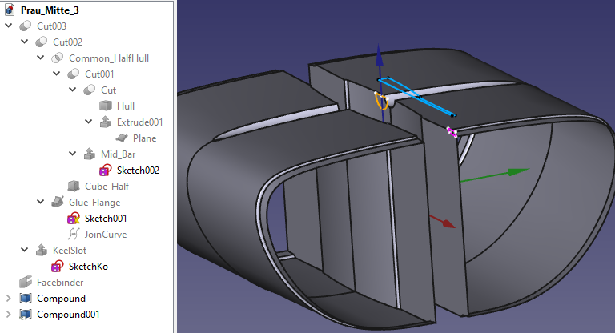Screen dimensions: 615x333
Task: Expand the Compound tree node
Action: point(9,299)
